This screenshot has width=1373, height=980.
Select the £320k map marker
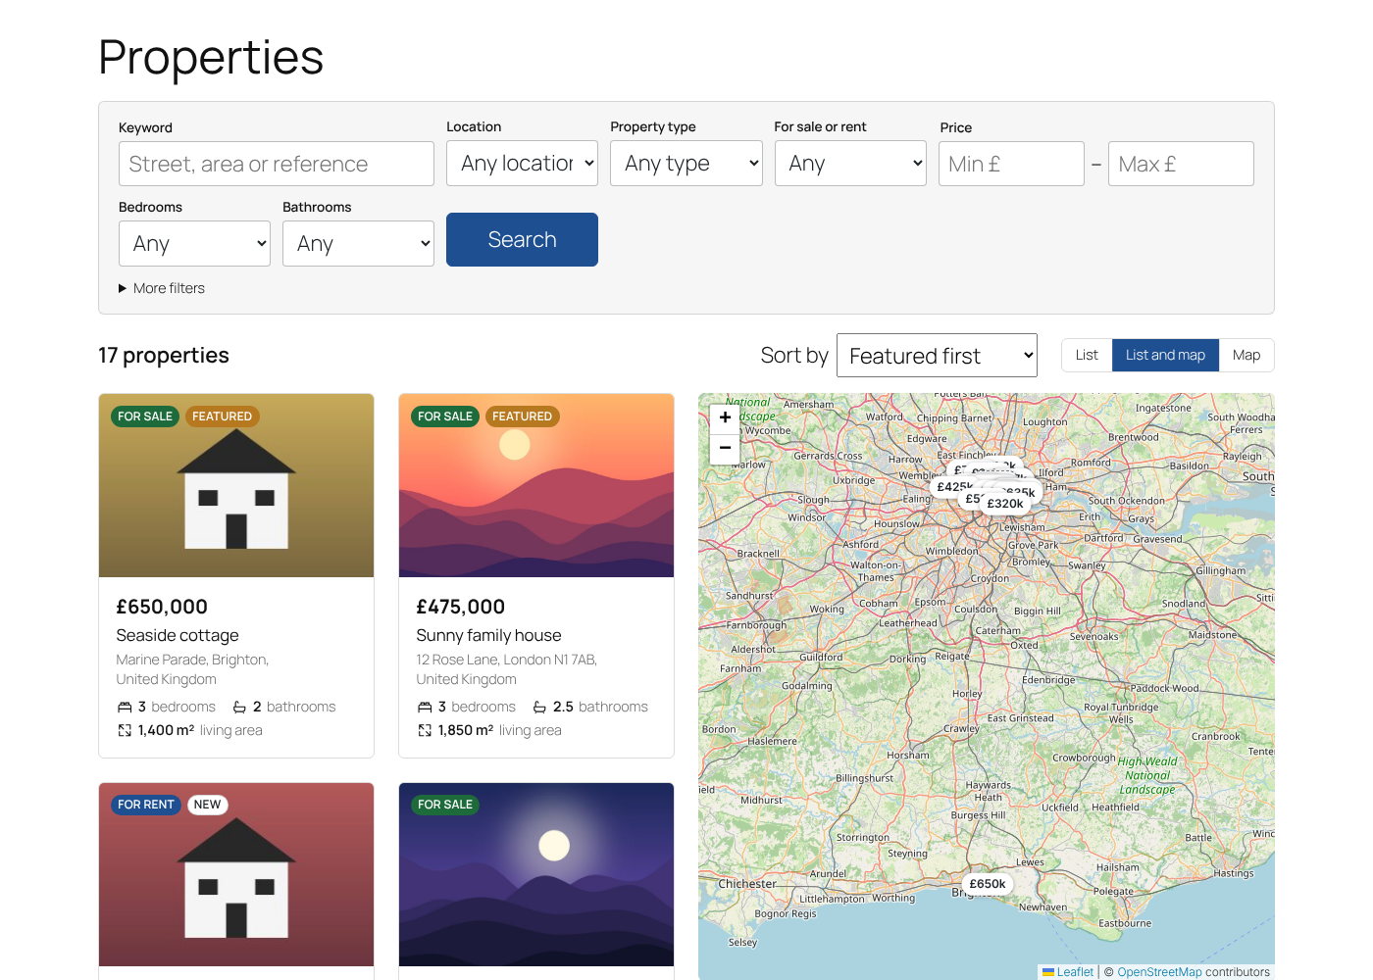pyautogui.click(x=1005, y=504)
